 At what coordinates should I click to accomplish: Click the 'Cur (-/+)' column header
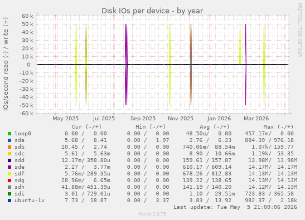(86, 127)
